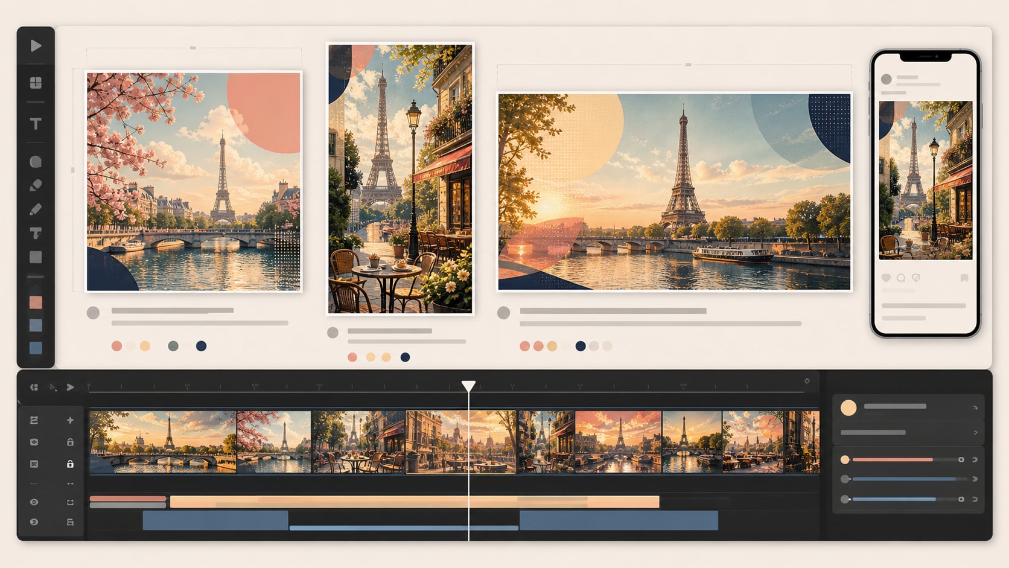
Task: Pick the navy palette dot under square artboard
Action: pyautogui.click(x=202, y=346)
